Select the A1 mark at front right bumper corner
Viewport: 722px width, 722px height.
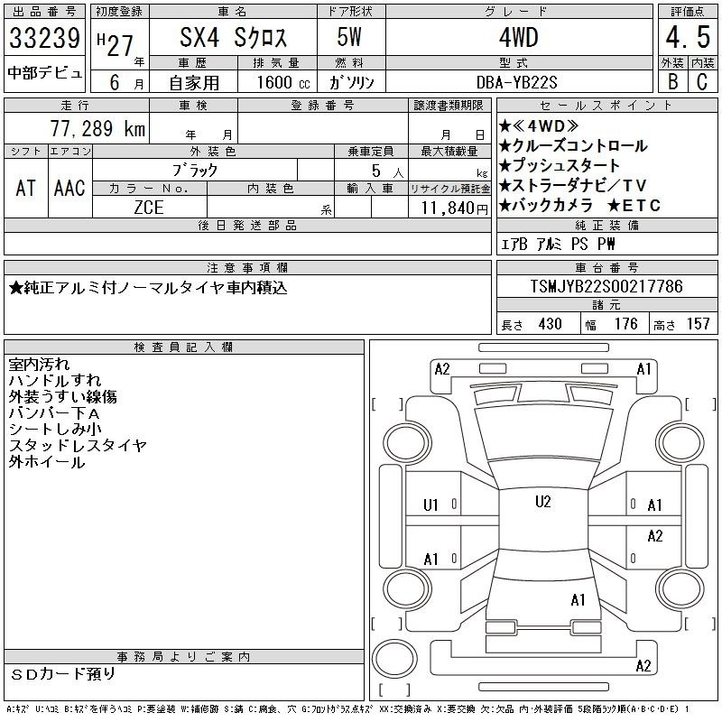coord(643,369)
